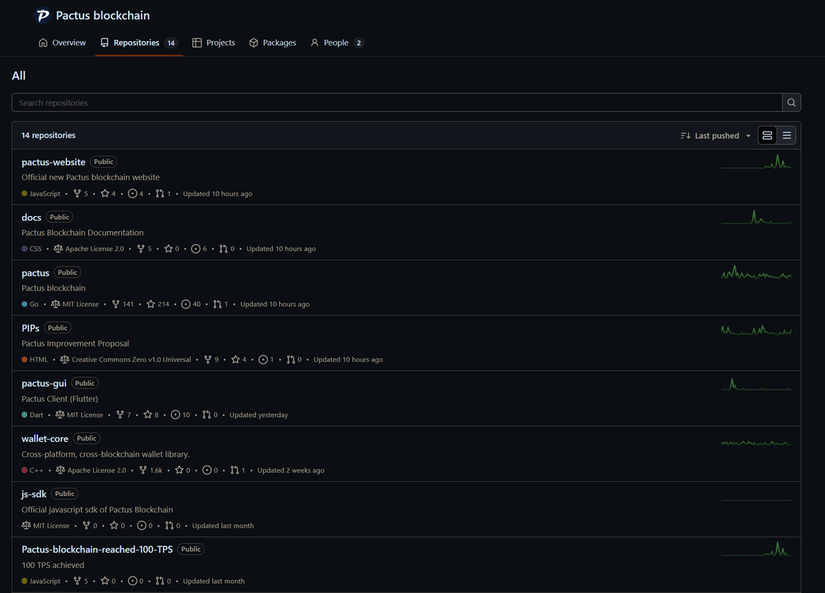825x593 pixels.
Task: Open the Packages tab
Action: [x=273, y=43]
